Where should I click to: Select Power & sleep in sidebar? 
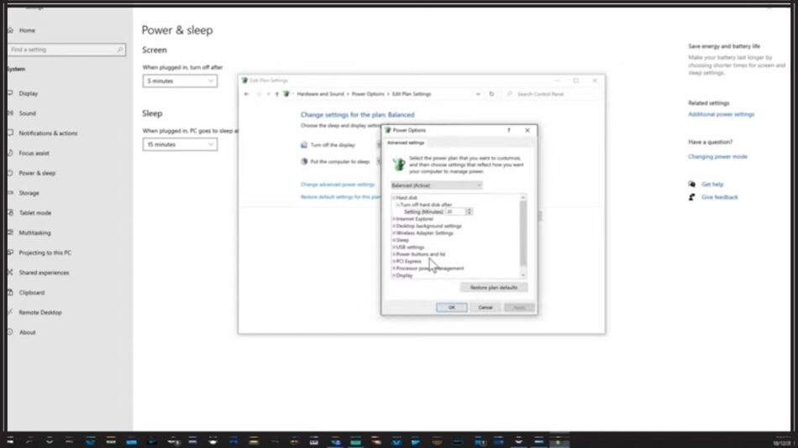tap(37, 173)
